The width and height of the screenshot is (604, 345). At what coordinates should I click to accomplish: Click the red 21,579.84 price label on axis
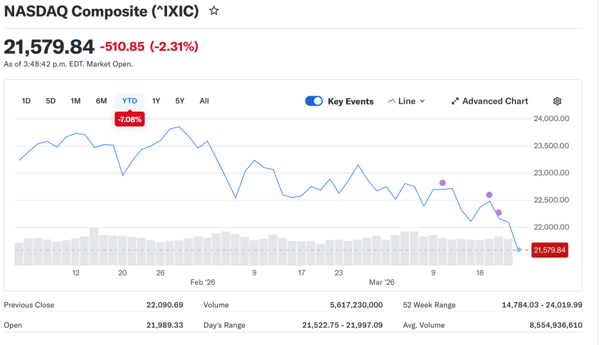549,250
